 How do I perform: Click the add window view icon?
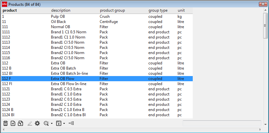(59, 123)
